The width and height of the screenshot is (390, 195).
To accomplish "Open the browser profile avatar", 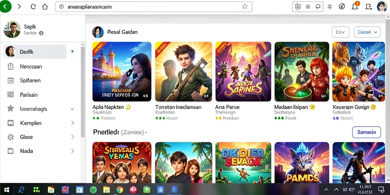I will click(x=382, y=6).
